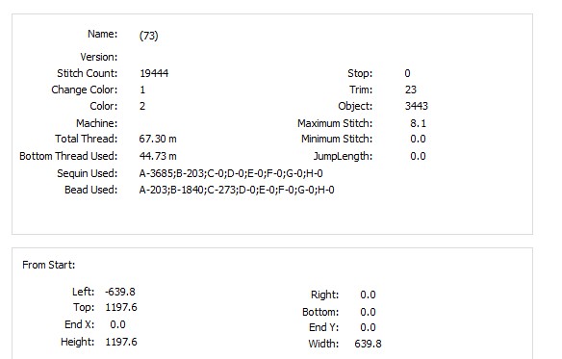Click the Left value -639.8
Screen dimensions: 562x359
click(120, 292)
